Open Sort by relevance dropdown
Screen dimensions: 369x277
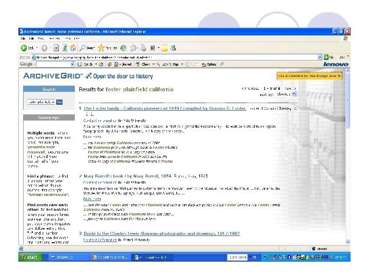pos(294,94)
